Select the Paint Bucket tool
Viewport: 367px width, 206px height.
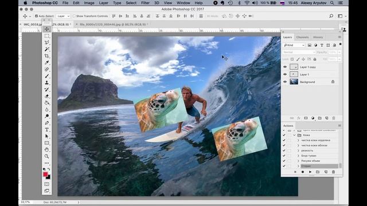click(47, 103)
